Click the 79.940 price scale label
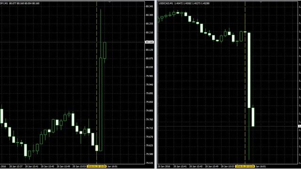The width and height of the screenshot is (301, 169). 150,84
